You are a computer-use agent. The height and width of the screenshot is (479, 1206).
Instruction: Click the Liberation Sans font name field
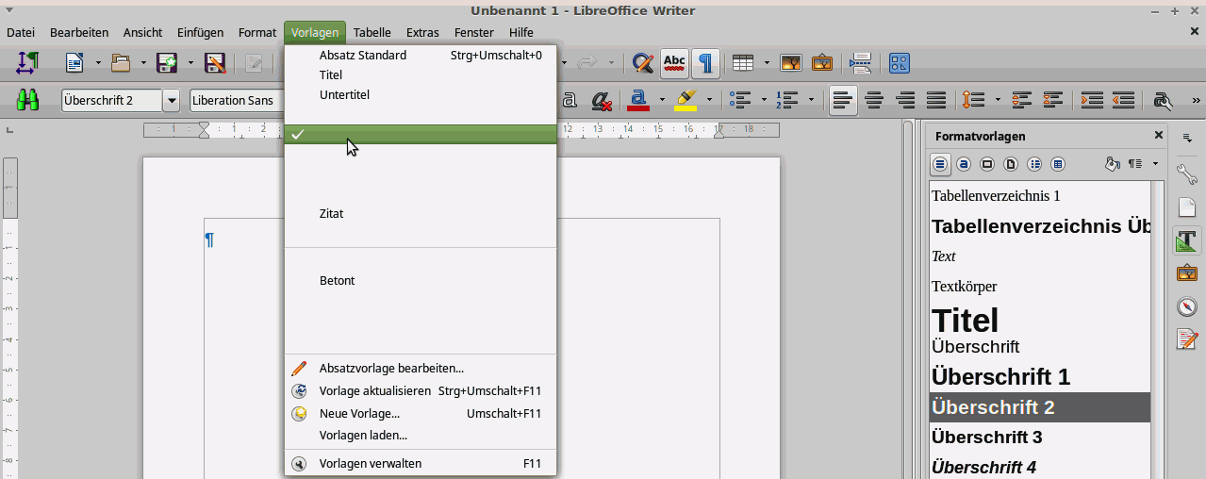tap(237, 100)
